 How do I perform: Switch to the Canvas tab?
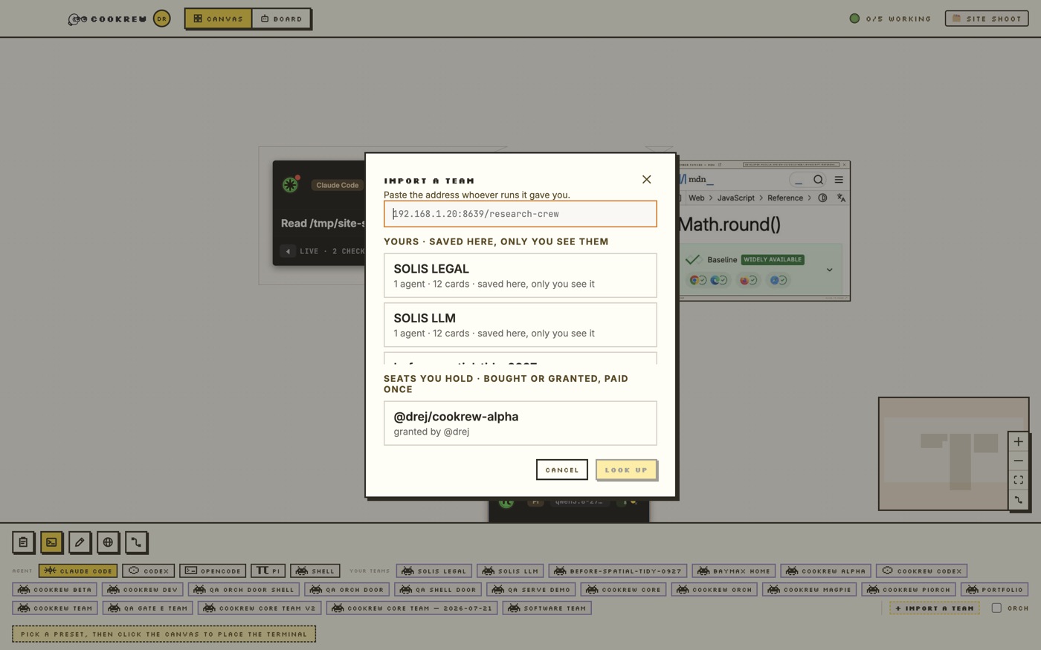point(218,19)
